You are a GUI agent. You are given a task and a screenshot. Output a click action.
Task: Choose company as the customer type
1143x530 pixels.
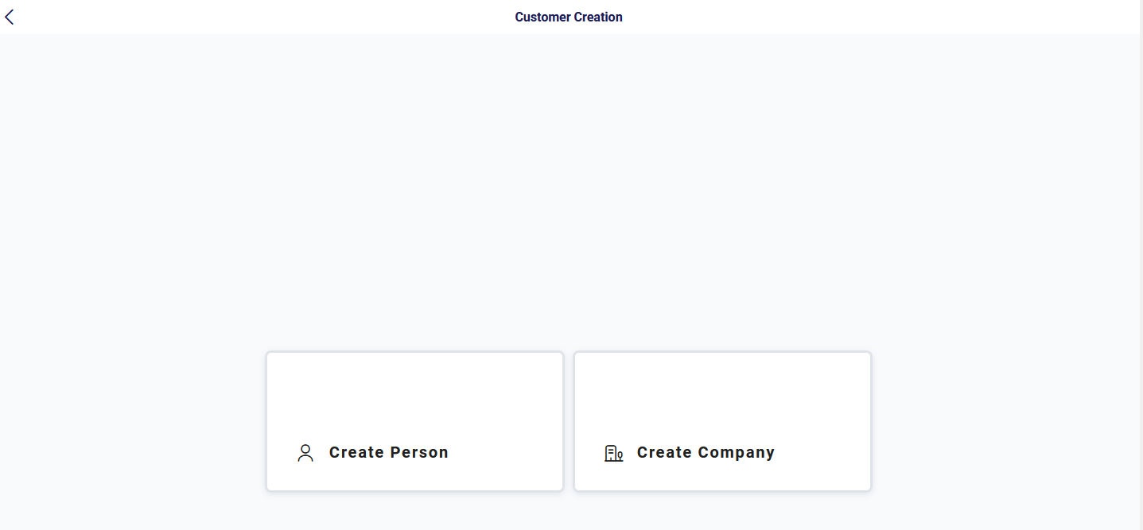tap(721, 421)
